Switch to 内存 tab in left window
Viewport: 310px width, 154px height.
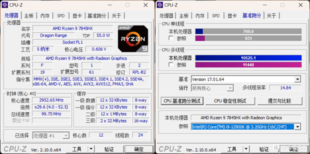tap(45, 16)
